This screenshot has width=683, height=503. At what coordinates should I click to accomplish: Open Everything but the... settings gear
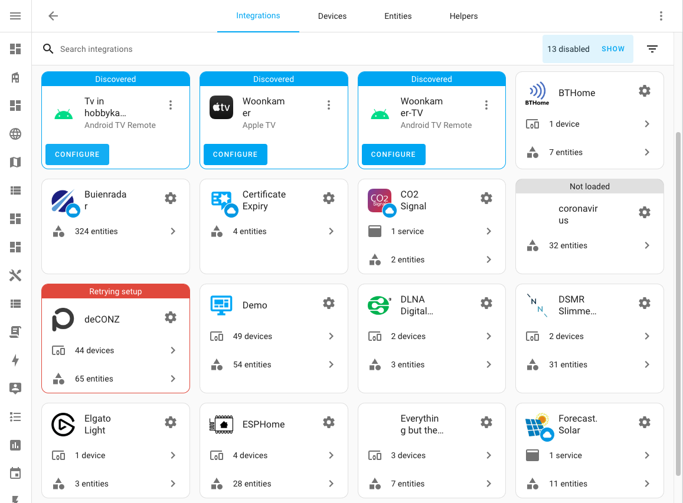[x=486, y=422]
